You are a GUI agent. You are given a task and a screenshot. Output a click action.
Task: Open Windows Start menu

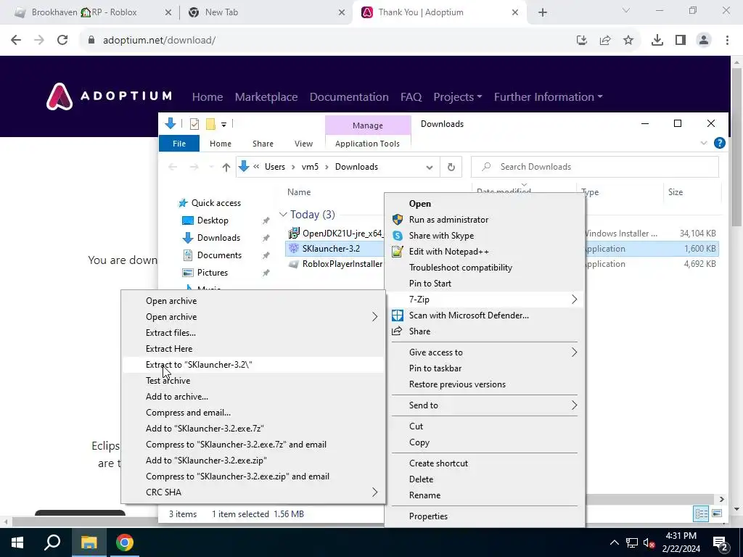[x=17, y=542]
